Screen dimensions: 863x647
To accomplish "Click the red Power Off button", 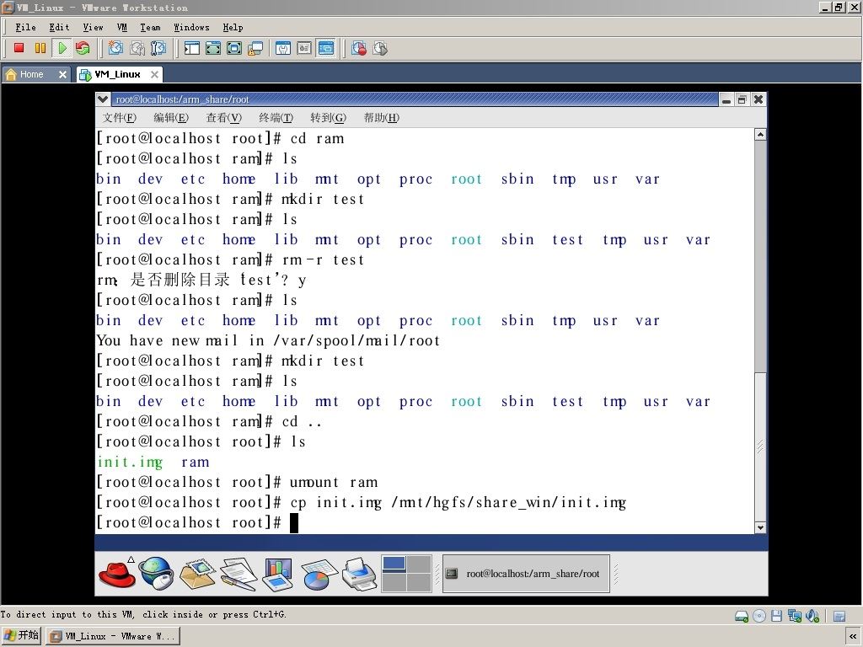I will click(19, 48).
